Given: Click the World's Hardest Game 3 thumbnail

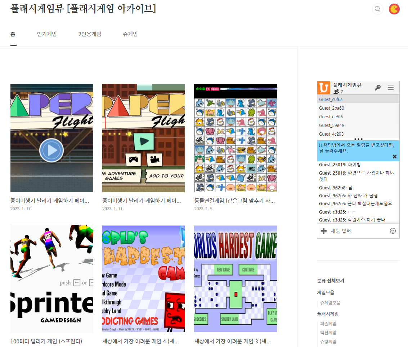Looking at the screenshot, I should point(236,279).
